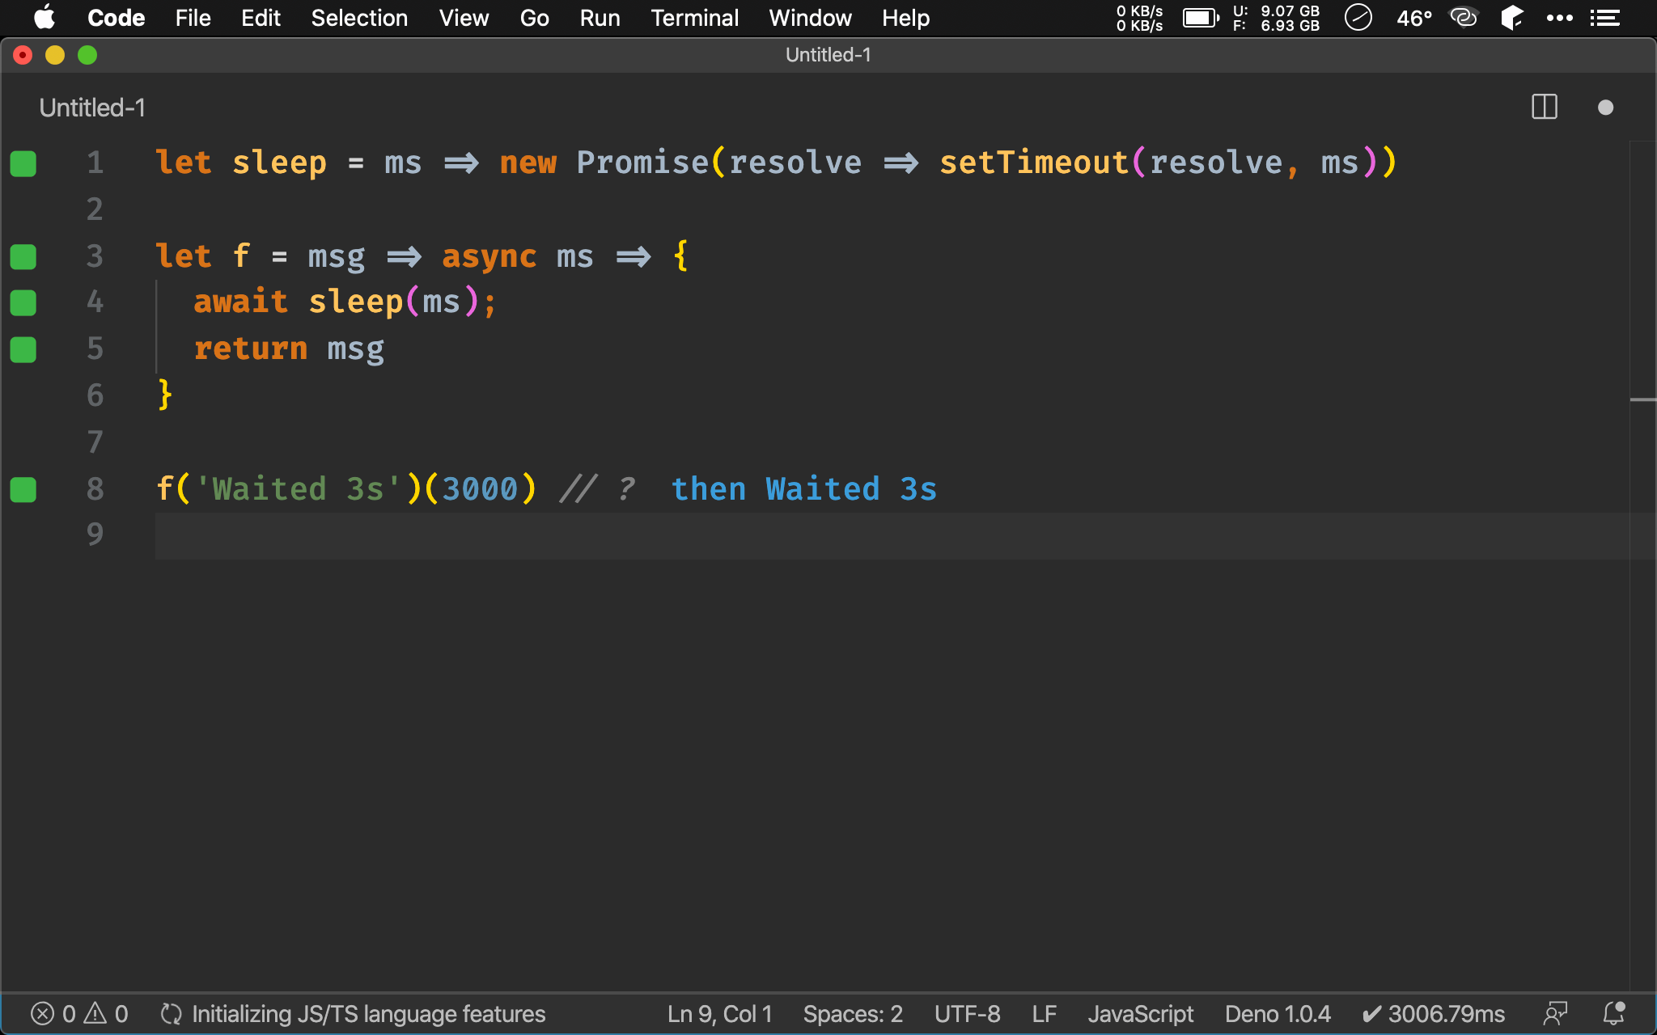
Task: Click the split editor icon
Action: point(1545,108)
